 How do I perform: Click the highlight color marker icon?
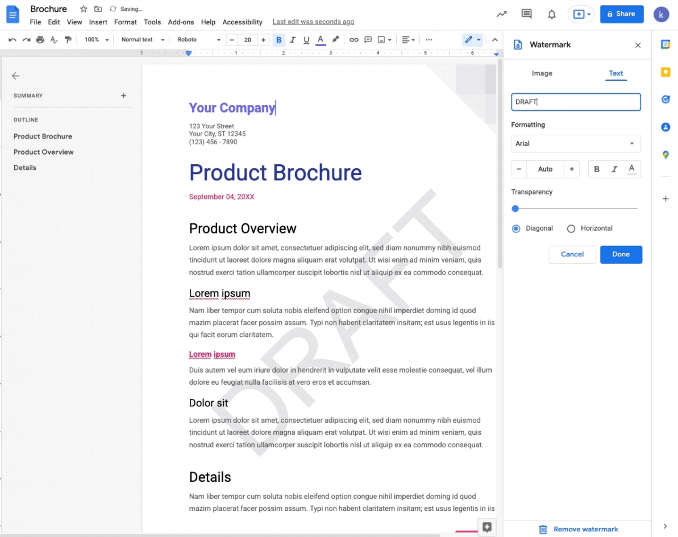[335, 40]
